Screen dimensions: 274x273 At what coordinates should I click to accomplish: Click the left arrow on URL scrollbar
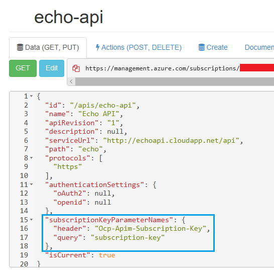(x=71, y=81)
